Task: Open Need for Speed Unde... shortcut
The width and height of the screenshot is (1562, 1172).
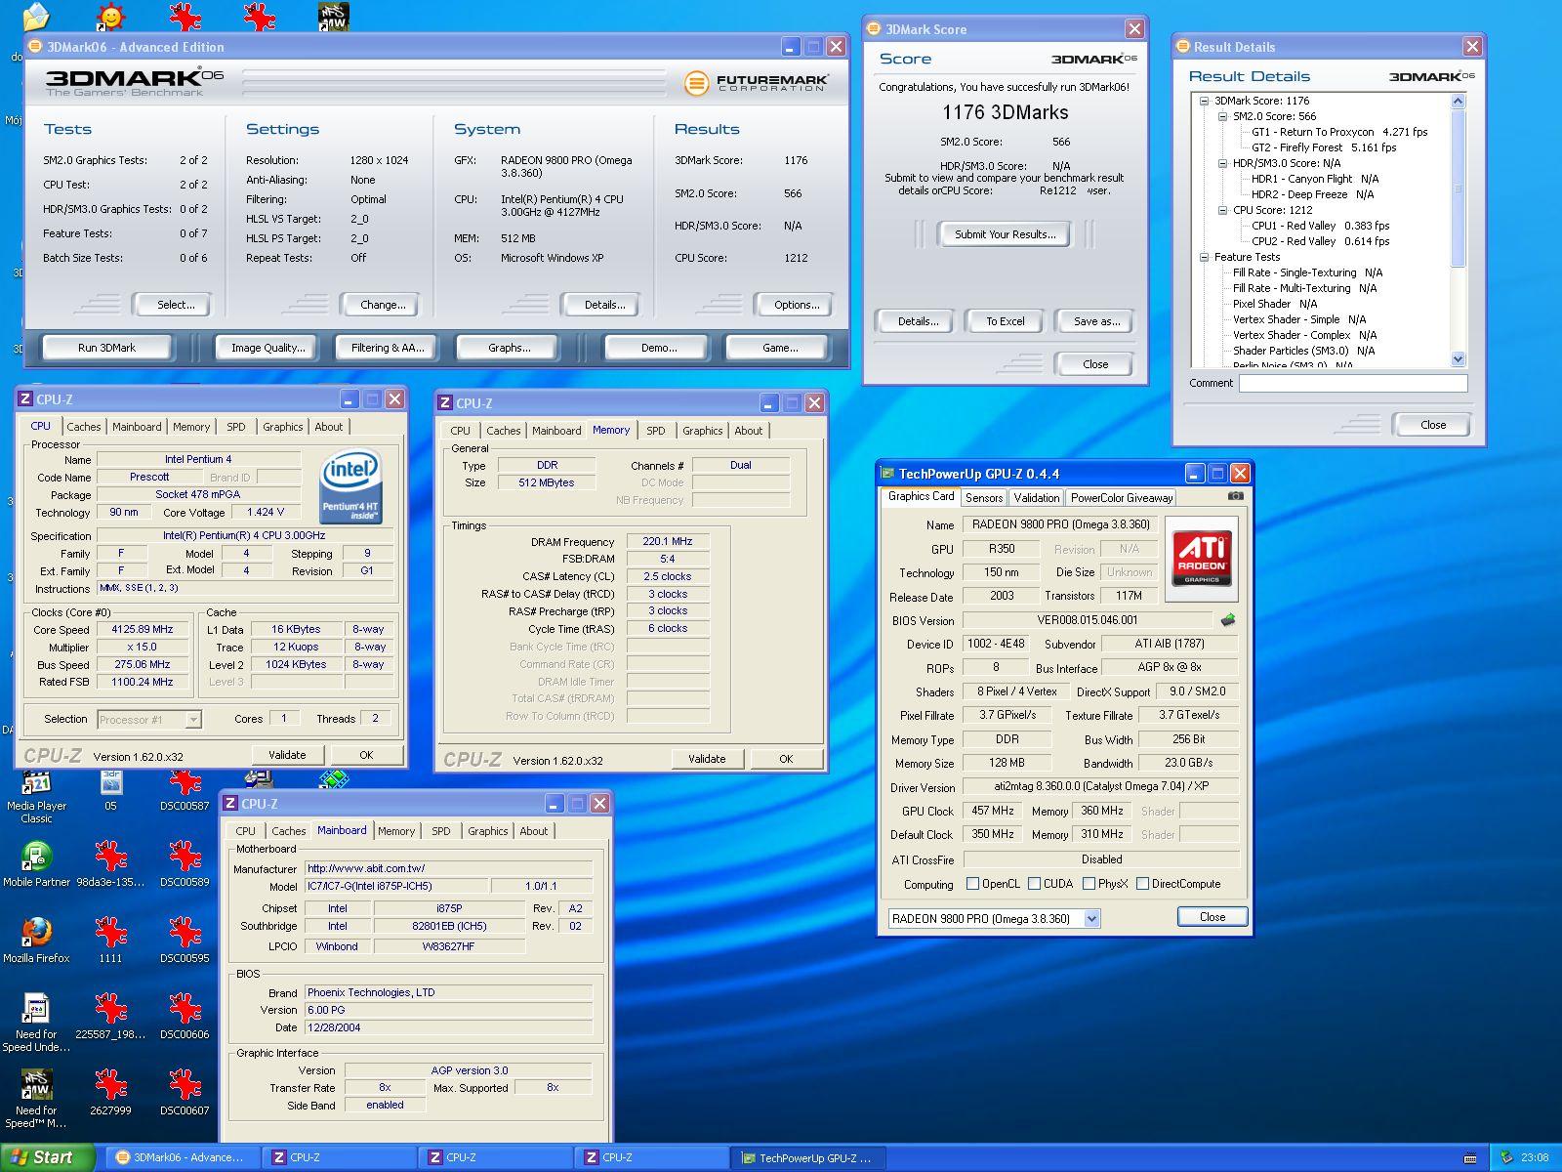Action: (36, 1023)
